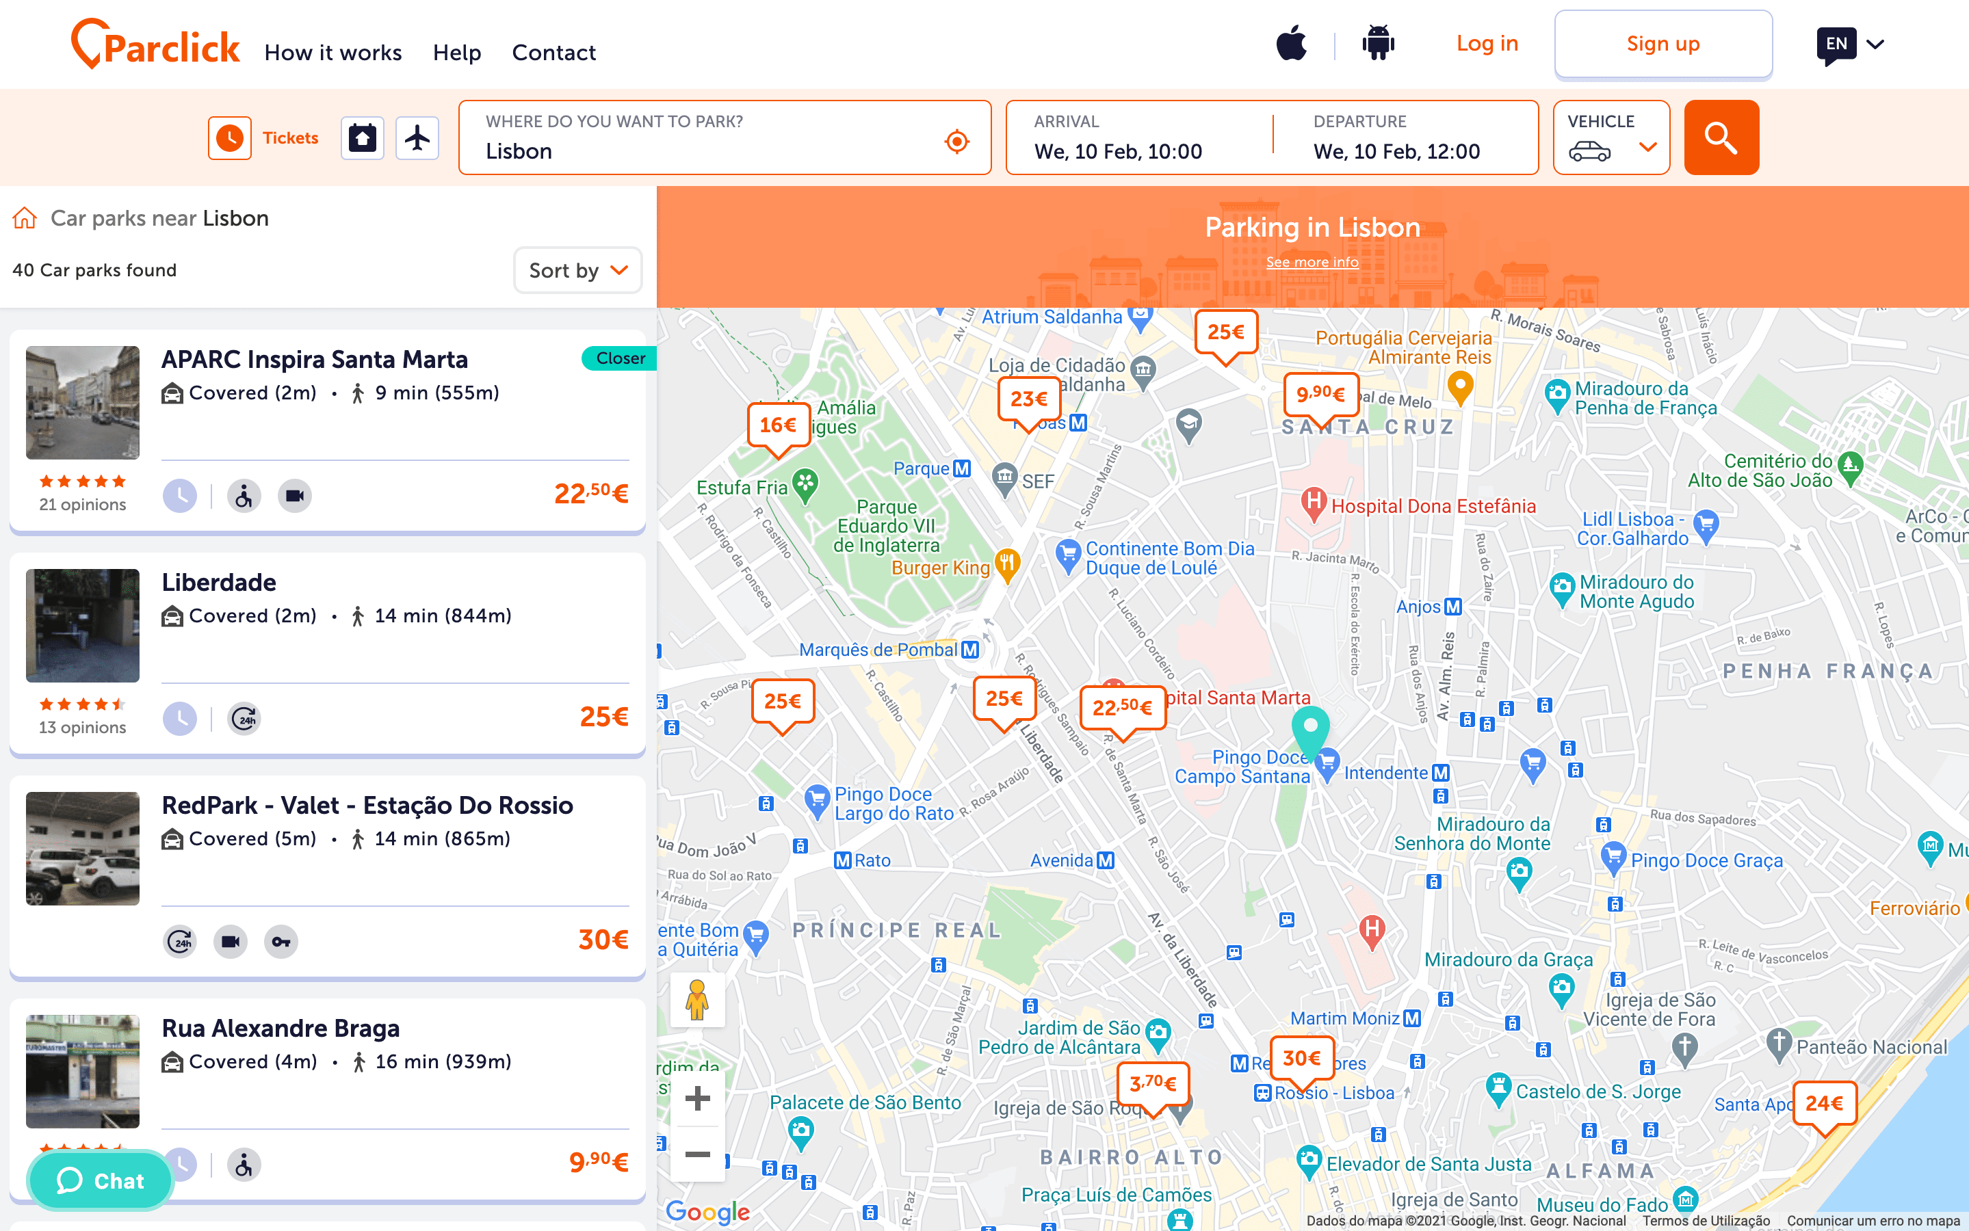
Task: Click camera icon on RedPark Valet card
Action: pos(231,942)
